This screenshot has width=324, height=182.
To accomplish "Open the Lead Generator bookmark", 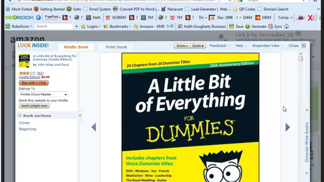I will 208,9.
